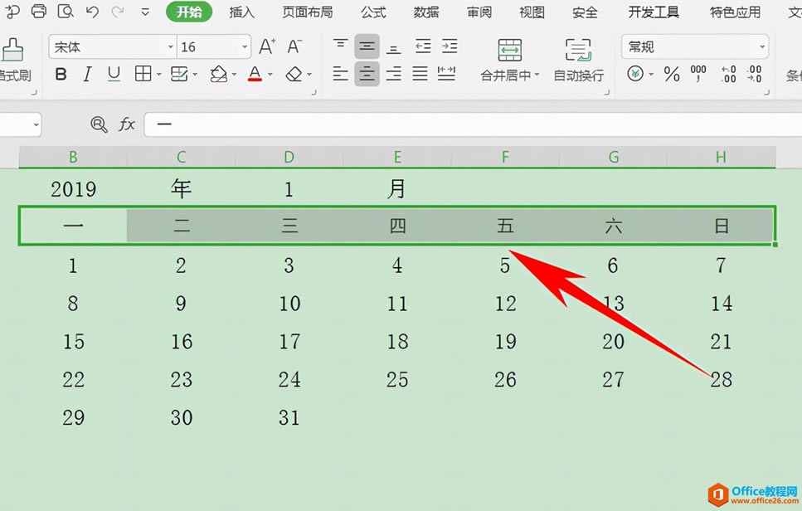Screen dimensions: 802x511
Task: Switch to the 审阅 tab
Action: (x=479, y=12)
